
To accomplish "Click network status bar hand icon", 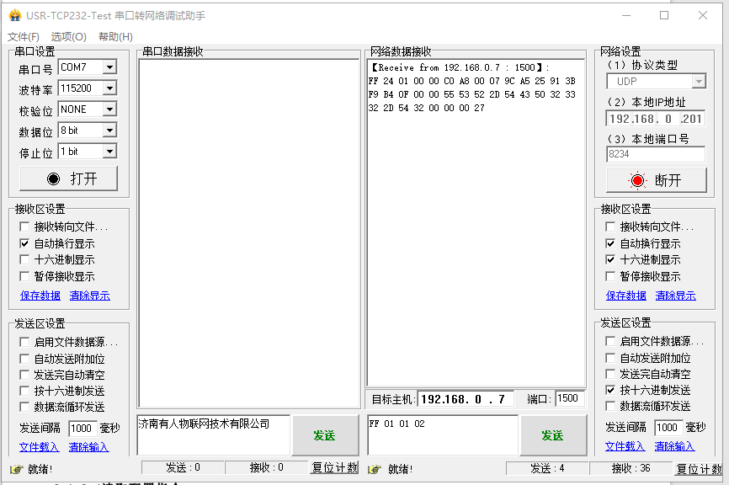I will click(x=372, y=469).
